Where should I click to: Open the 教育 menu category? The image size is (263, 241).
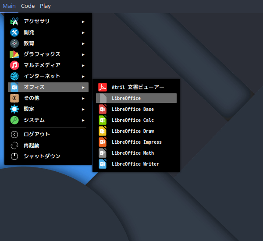click(48, 43)
